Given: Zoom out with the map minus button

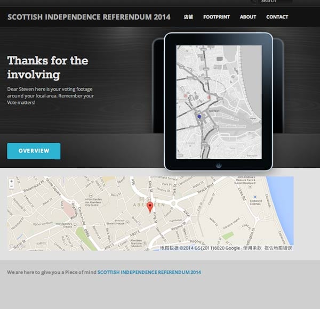Looking at the screenshot, I should (x=12, y=187).
